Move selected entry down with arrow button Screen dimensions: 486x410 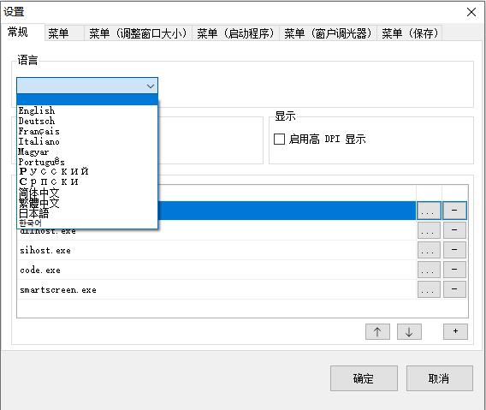point(409,331)
